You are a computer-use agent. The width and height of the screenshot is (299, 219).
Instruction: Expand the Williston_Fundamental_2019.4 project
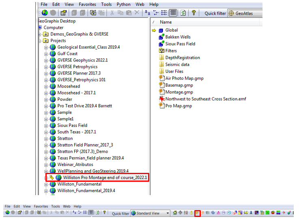(46, 191)
